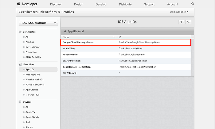Add a new App ID with plus button
Image resolution: width=215 pixels, height=129 pixels.
[x=181, y=22]
